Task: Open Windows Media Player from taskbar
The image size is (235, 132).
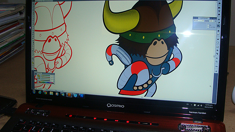Action: point(57,94)
